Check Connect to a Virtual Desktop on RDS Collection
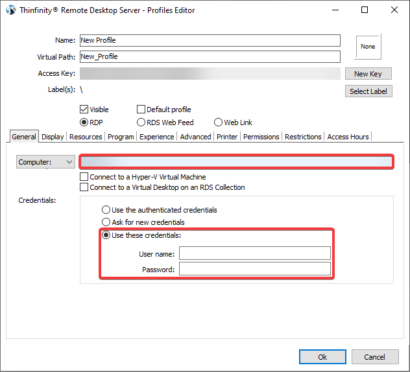The width and height of the screenshot is (410, 372). 84,187
